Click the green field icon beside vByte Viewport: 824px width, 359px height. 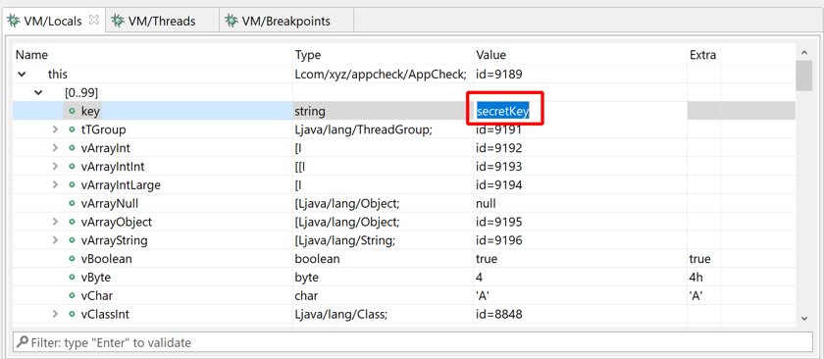[72, 278]
